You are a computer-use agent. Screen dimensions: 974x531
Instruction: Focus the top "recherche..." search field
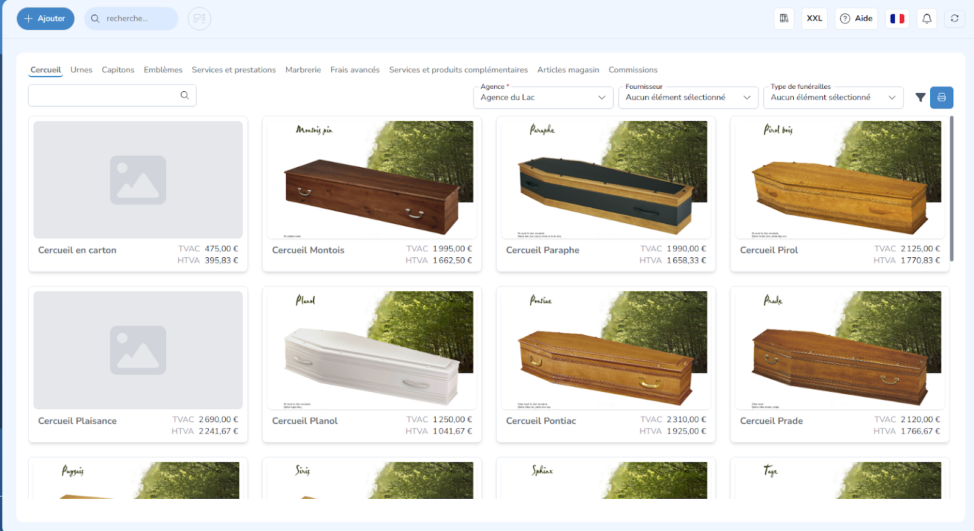point(131,19)
